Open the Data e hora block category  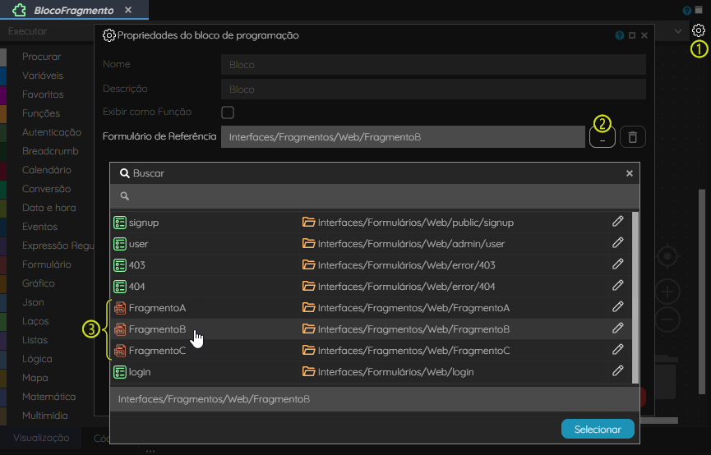tap(49, 208)
